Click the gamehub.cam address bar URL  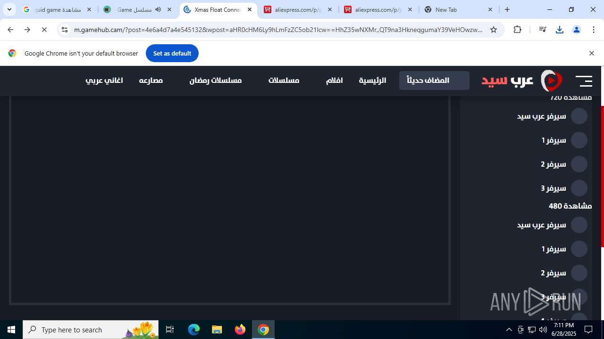coord(278,30)
